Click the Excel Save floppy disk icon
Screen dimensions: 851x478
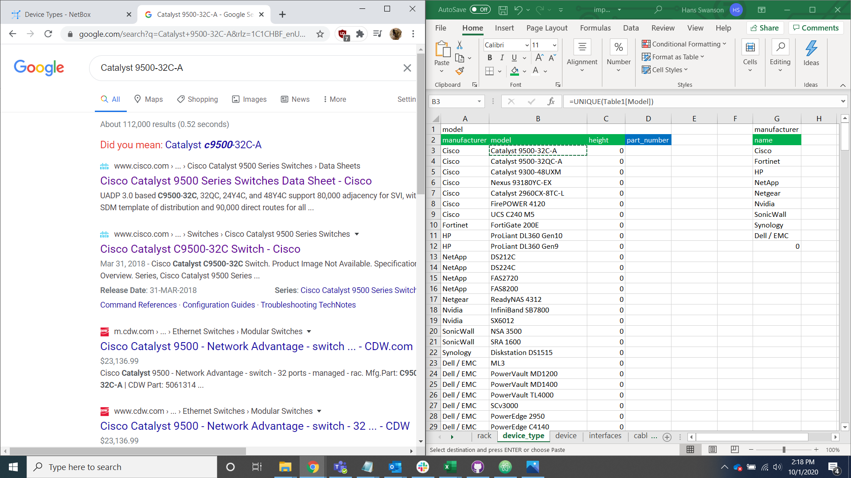click(503, 10)
